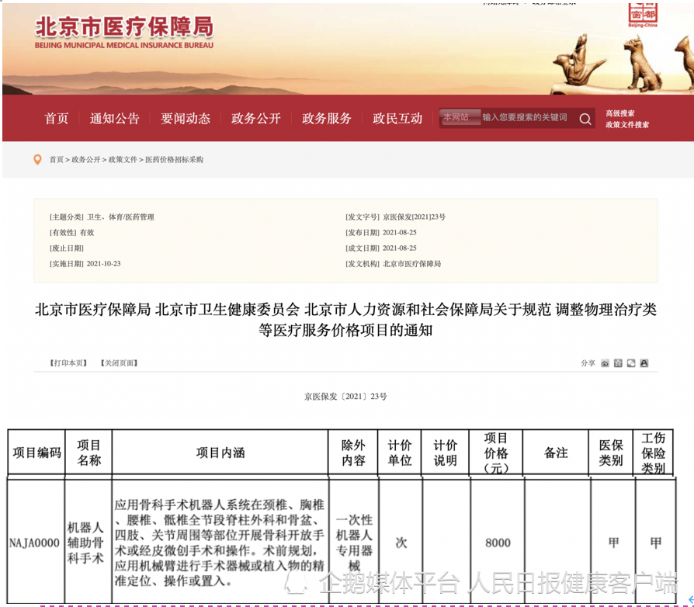Click the 发文机构 北京市医疗保障局 field
This screenshot has height=607, width=694.
click(x=393, y=264)
